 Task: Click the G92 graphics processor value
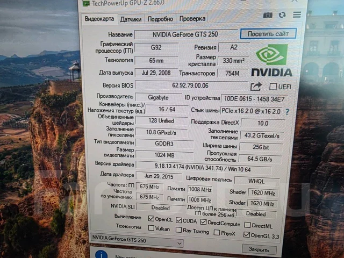[x=156, y=47]
